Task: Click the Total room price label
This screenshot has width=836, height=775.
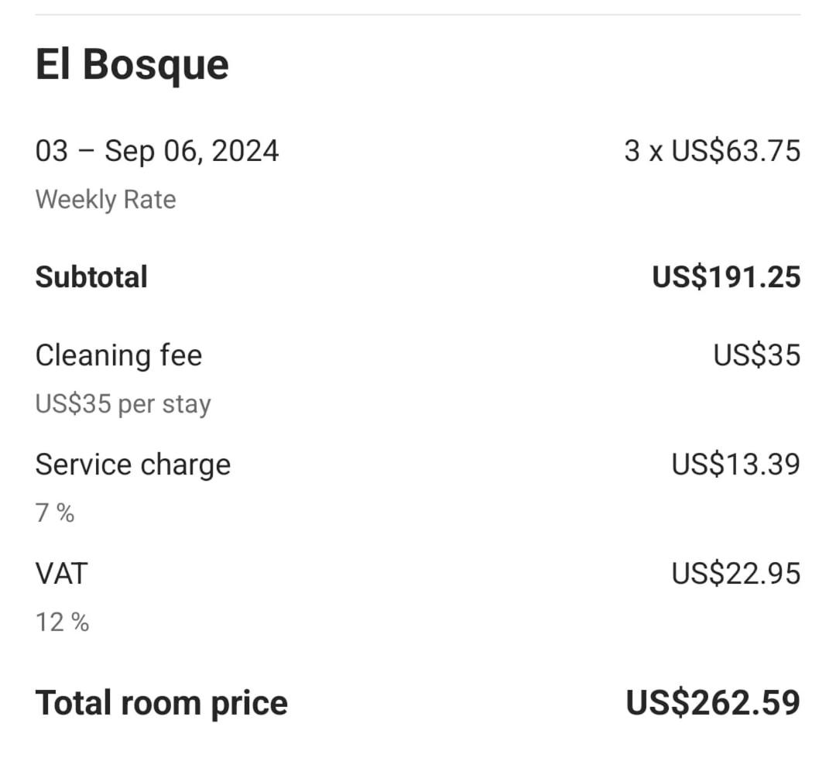Action: (162, 703)
